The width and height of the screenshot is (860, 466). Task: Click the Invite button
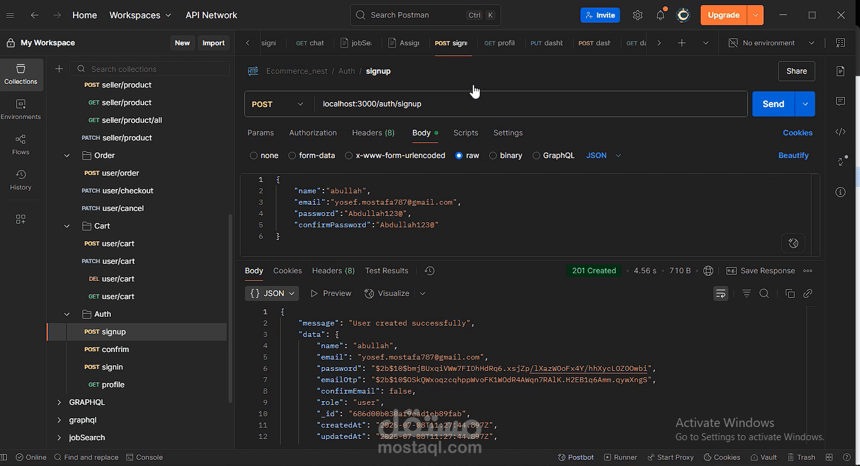[600, 15]
